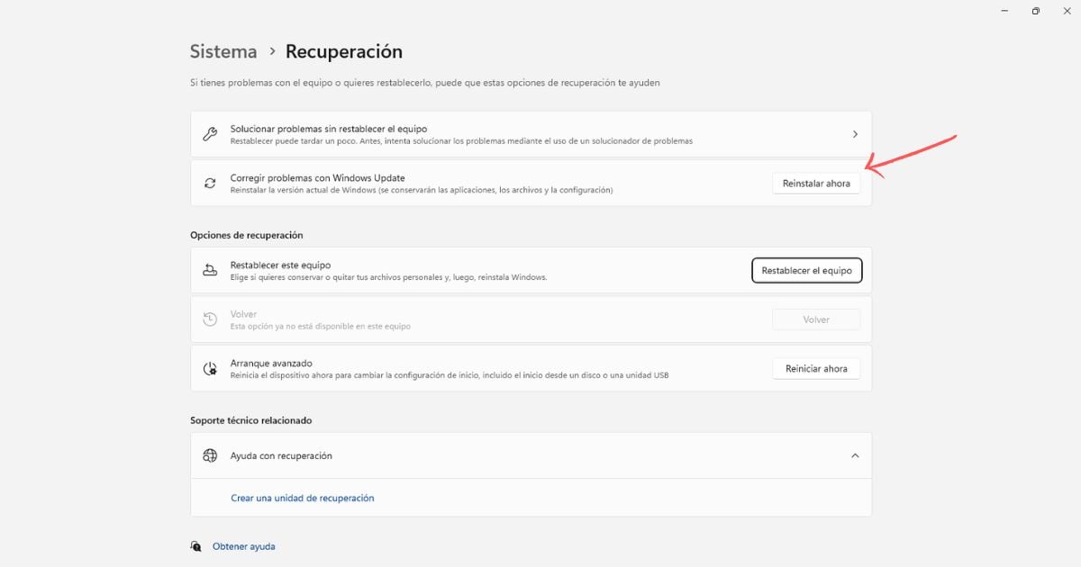The width and height of the screenshot is (1081, 567).
Task: Open the Crear una unidad de recuperación link
Action: tap(302, 498)
